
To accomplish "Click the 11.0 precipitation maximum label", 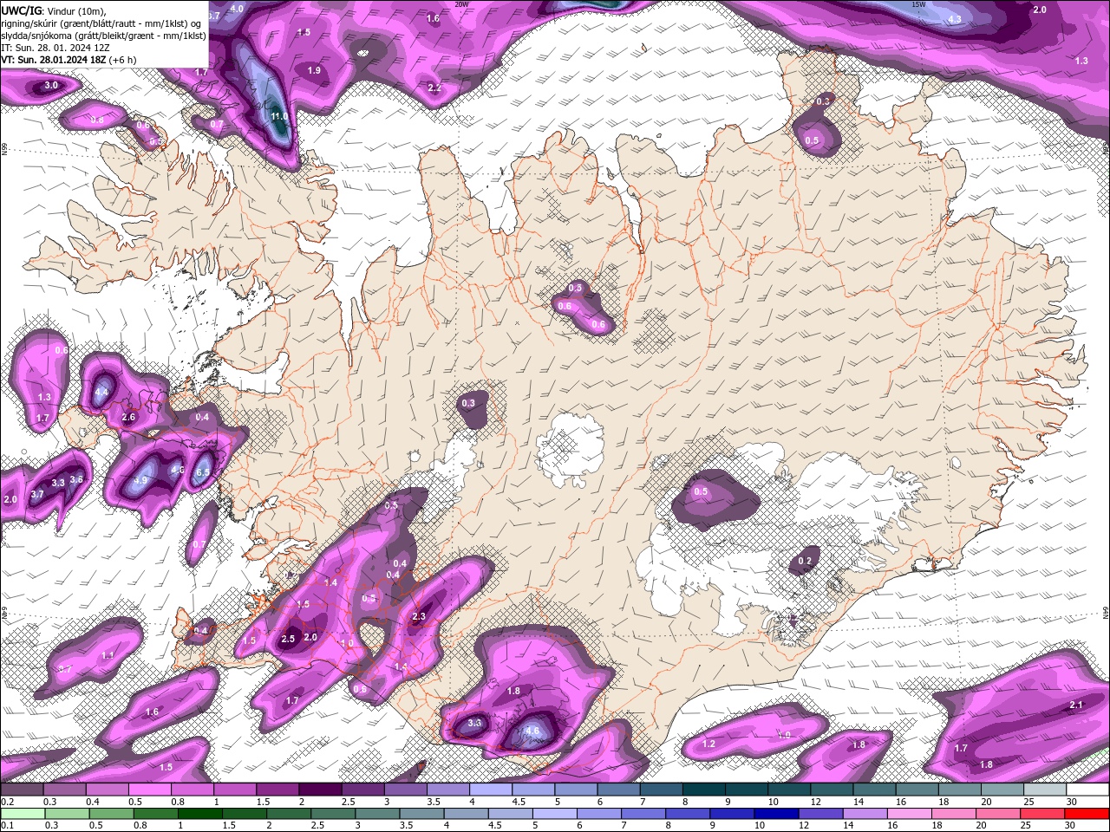I will [x=279, y=116].
